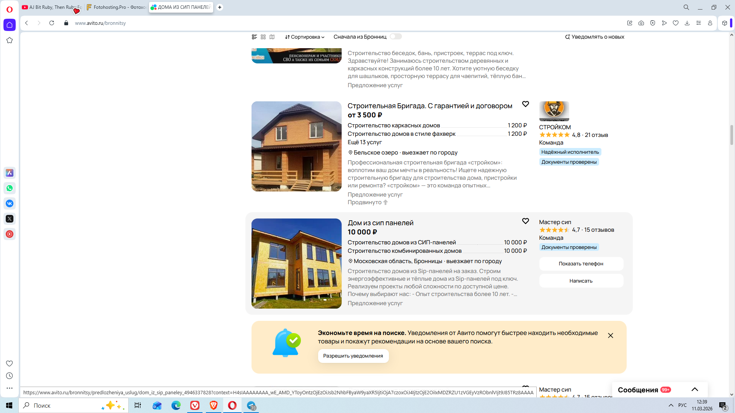Favorite the 'Строительная Бригада' listing
Viewport: 735px width, 413px height.
526,104
